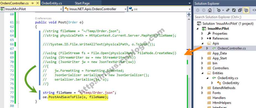Screen dimensions: 256x108
Task: Click the Solution Explorer Back arrow
Action: coord(198,10)
